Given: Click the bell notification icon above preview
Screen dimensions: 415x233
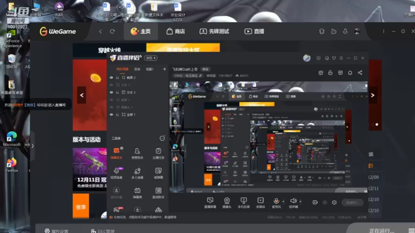Looking at the screenshot, I should tap(350, 72).
